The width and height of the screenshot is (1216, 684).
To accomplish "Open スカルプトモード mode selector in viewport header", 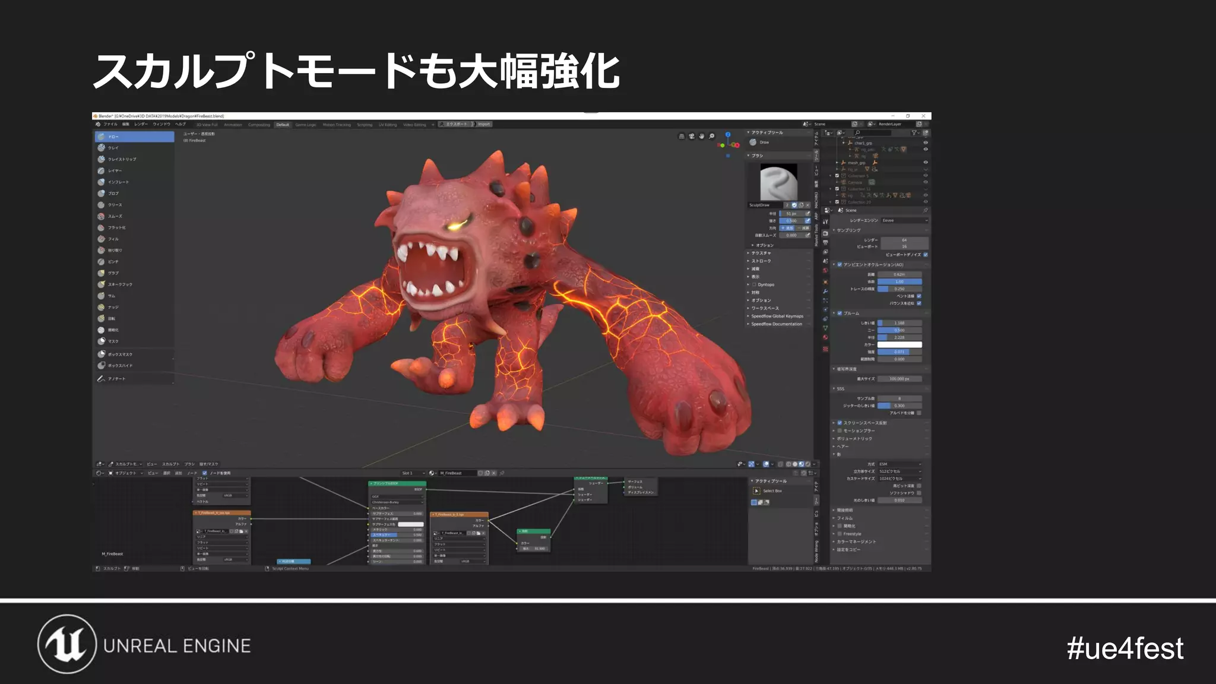I will click(126, 464).
